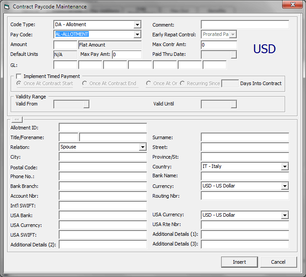306x277 pixels.
Task: Click the Forename input field
Action: point(113,137)
